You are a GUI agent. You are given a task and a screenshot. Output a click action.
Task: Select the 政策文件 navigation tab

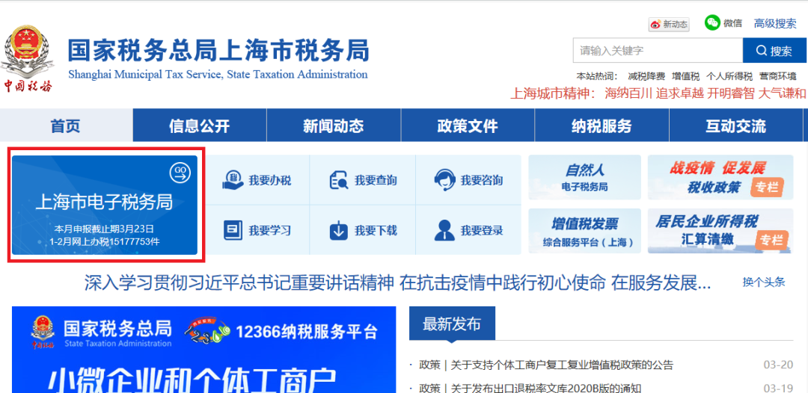click(x=467, y=126)
